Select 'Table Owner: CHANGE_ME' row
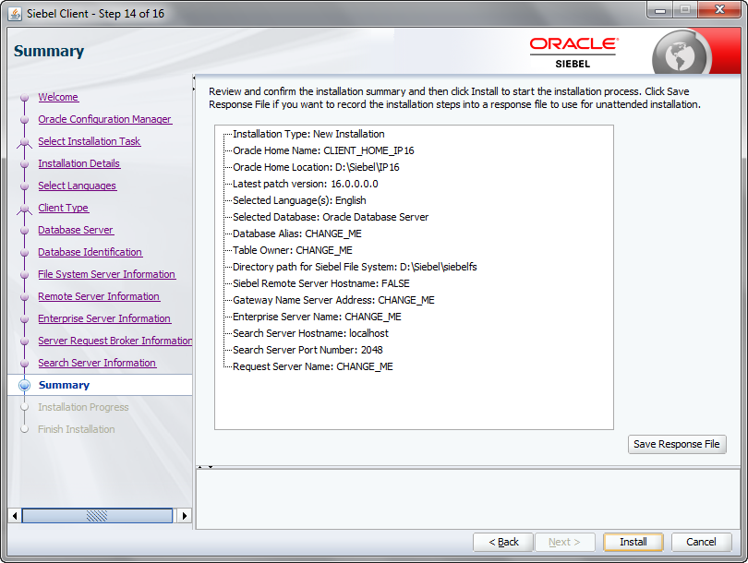Viewport: 748px width, 563px height. point(293,251)
